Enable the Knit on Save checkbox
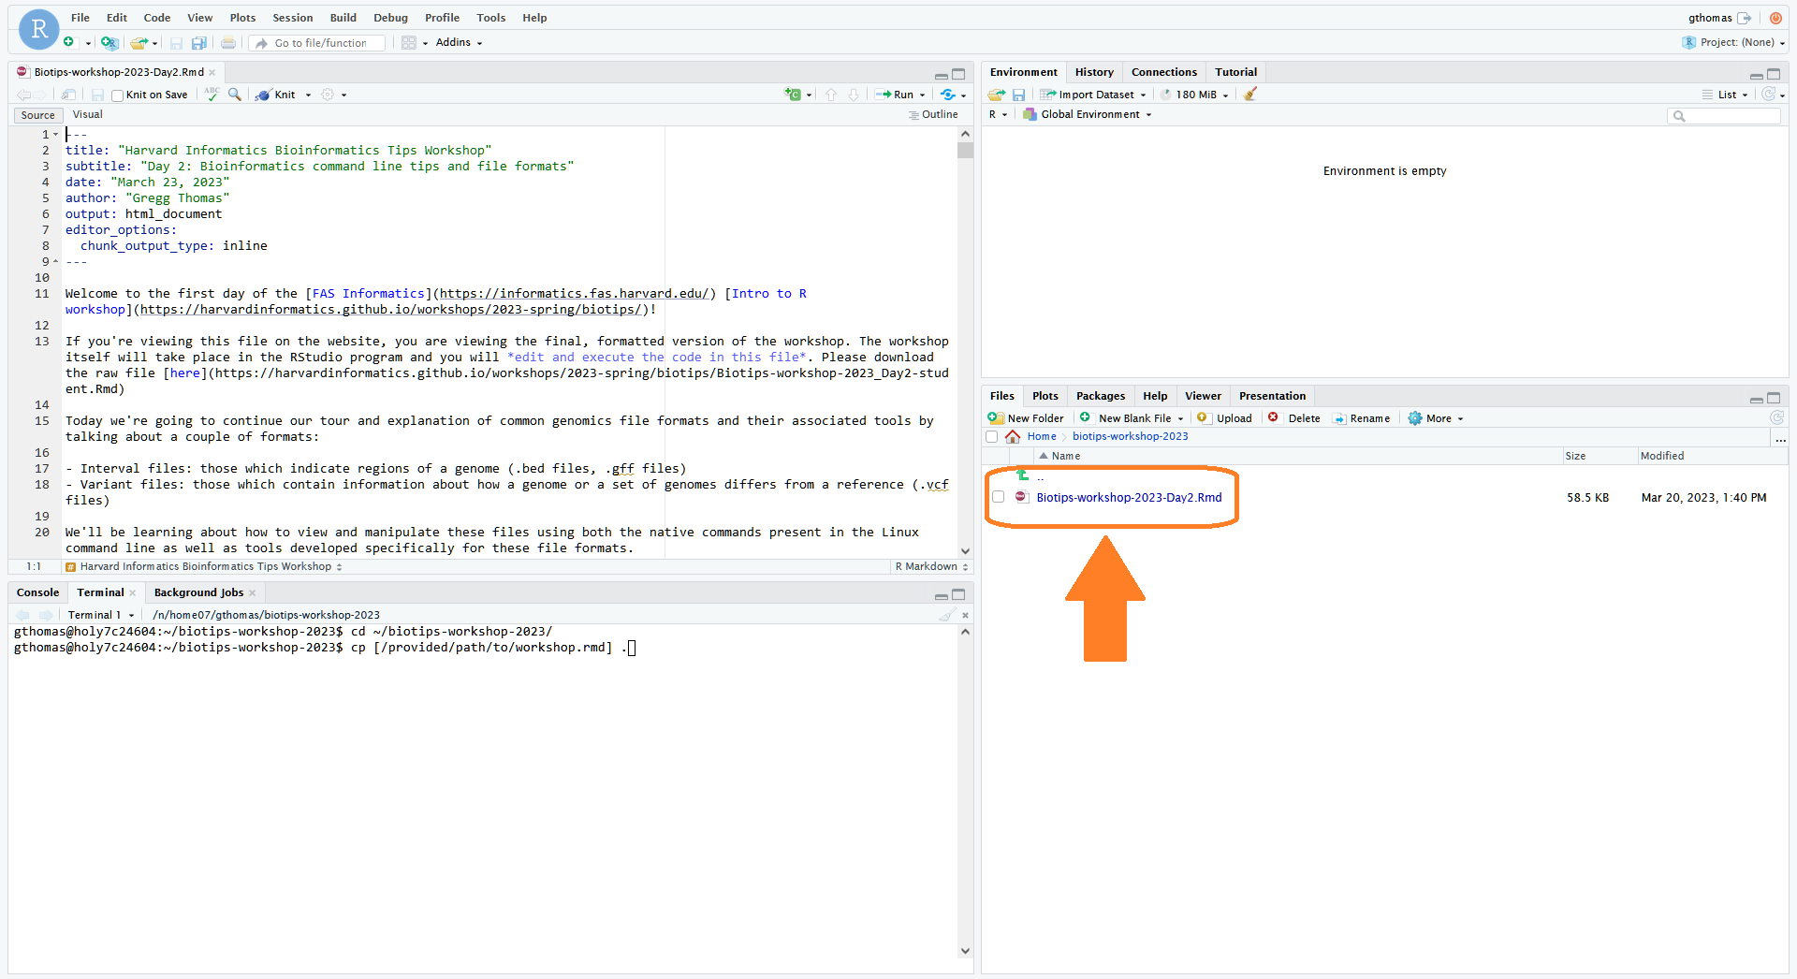 [117, 95]
